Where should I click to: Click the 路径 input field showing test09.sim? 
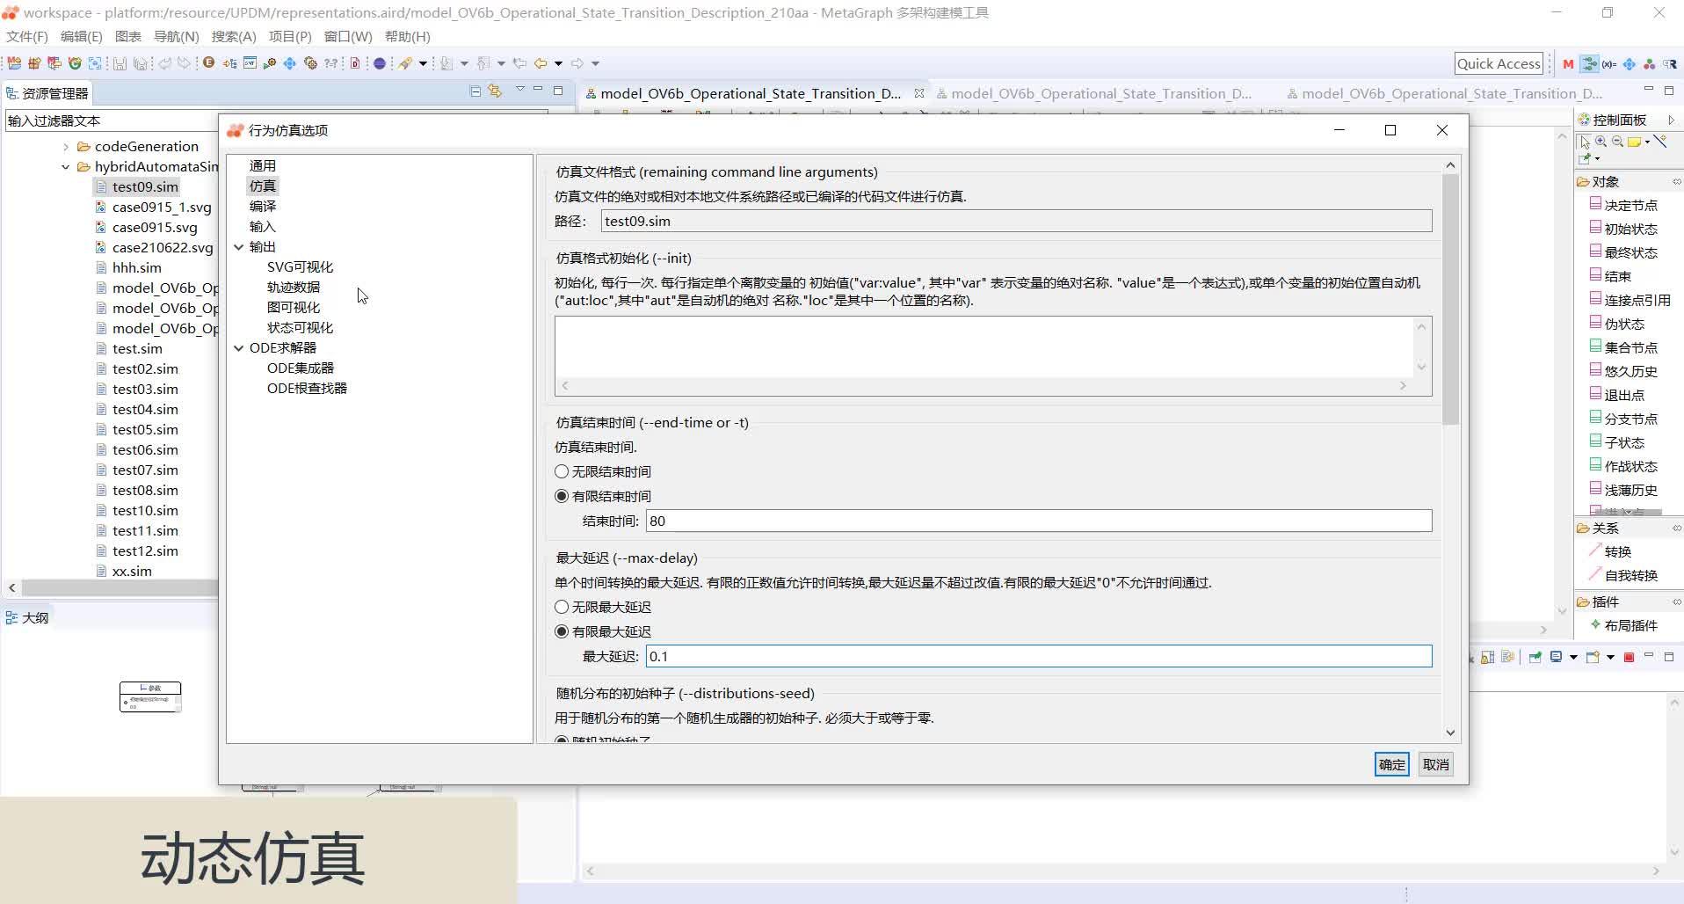(x=1011, y=221)
